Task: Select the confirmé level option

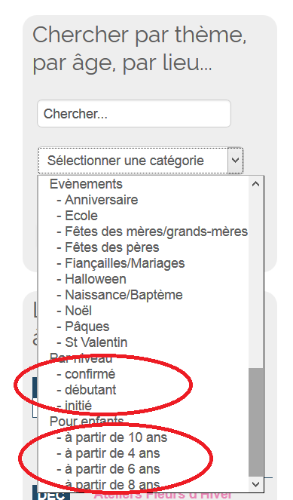Action: (143, 374)
